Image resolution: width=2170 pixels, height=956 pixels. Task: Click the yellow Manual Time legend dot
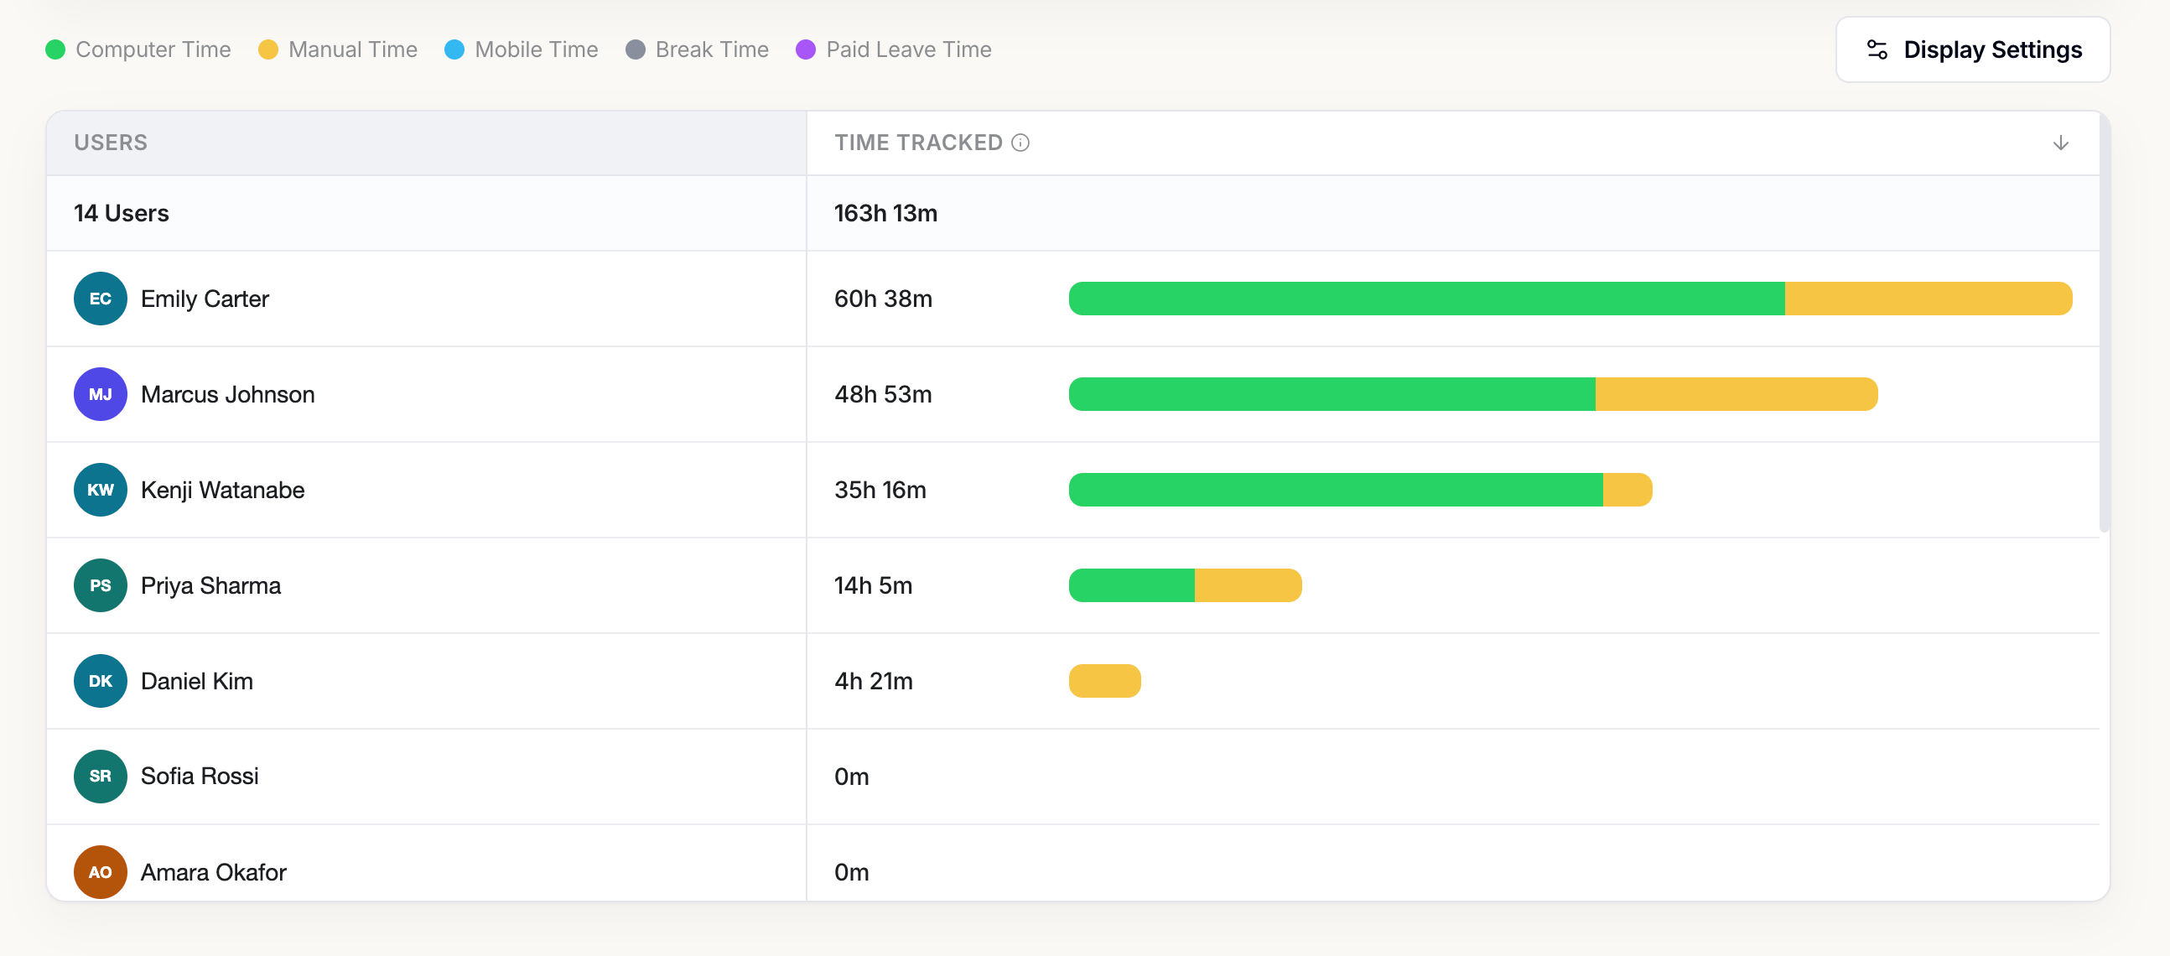(267, 49)
